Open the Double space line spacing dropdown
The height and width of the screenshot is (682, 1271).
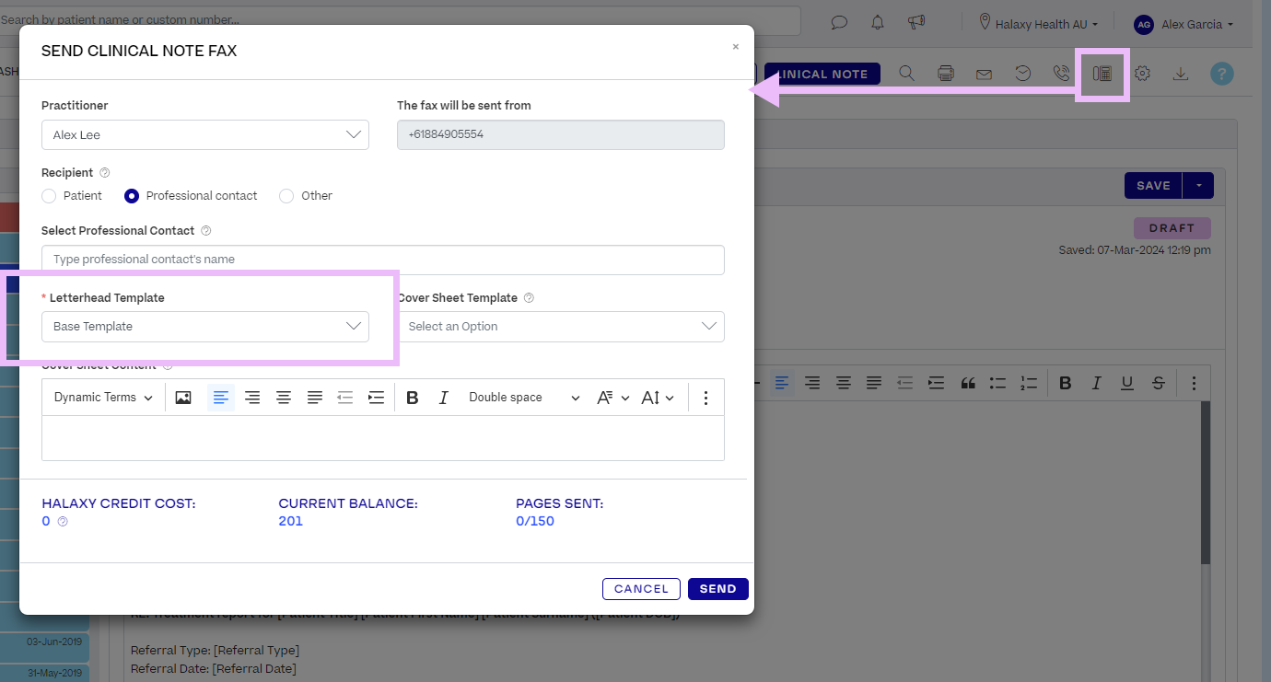(x=524, y=398)
